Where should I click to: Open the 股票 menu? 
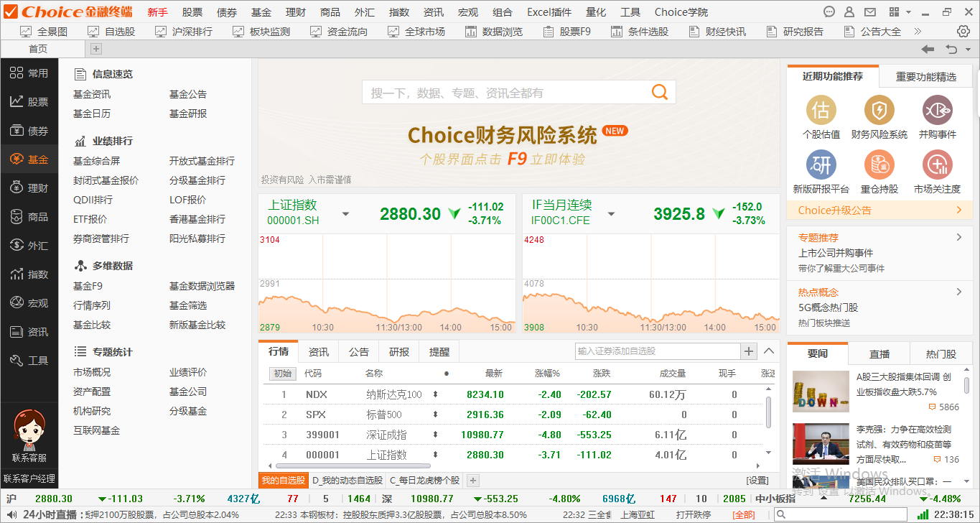pyautogui.click(x=192, y=12)
